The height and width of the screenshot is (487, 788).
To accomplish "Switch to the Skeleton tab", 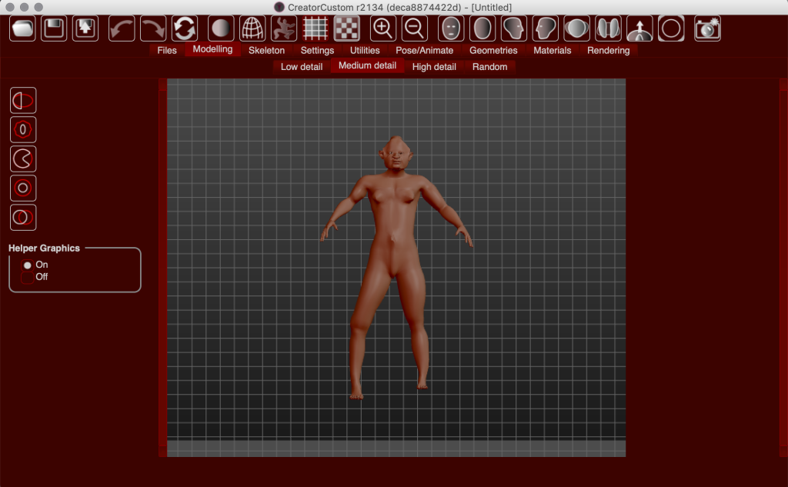I will point(267,49).
